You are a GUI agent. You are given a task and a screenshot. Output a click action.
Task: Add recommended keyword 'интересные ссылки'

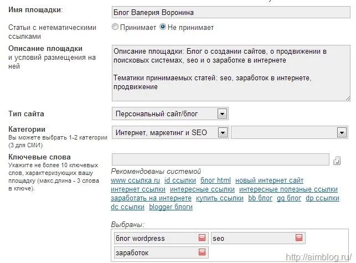pos(202,189)
